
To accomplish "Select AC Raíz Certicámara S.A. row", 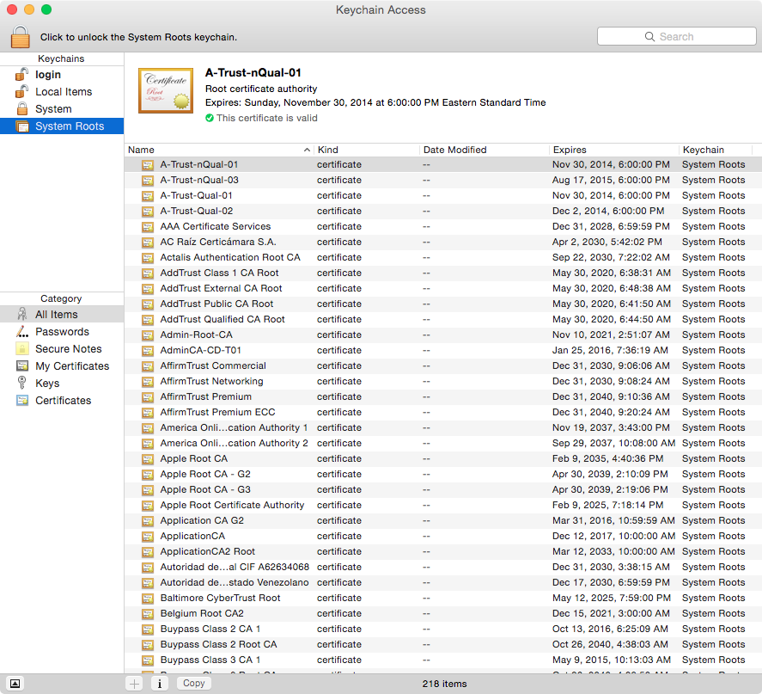I will point(442,243).
